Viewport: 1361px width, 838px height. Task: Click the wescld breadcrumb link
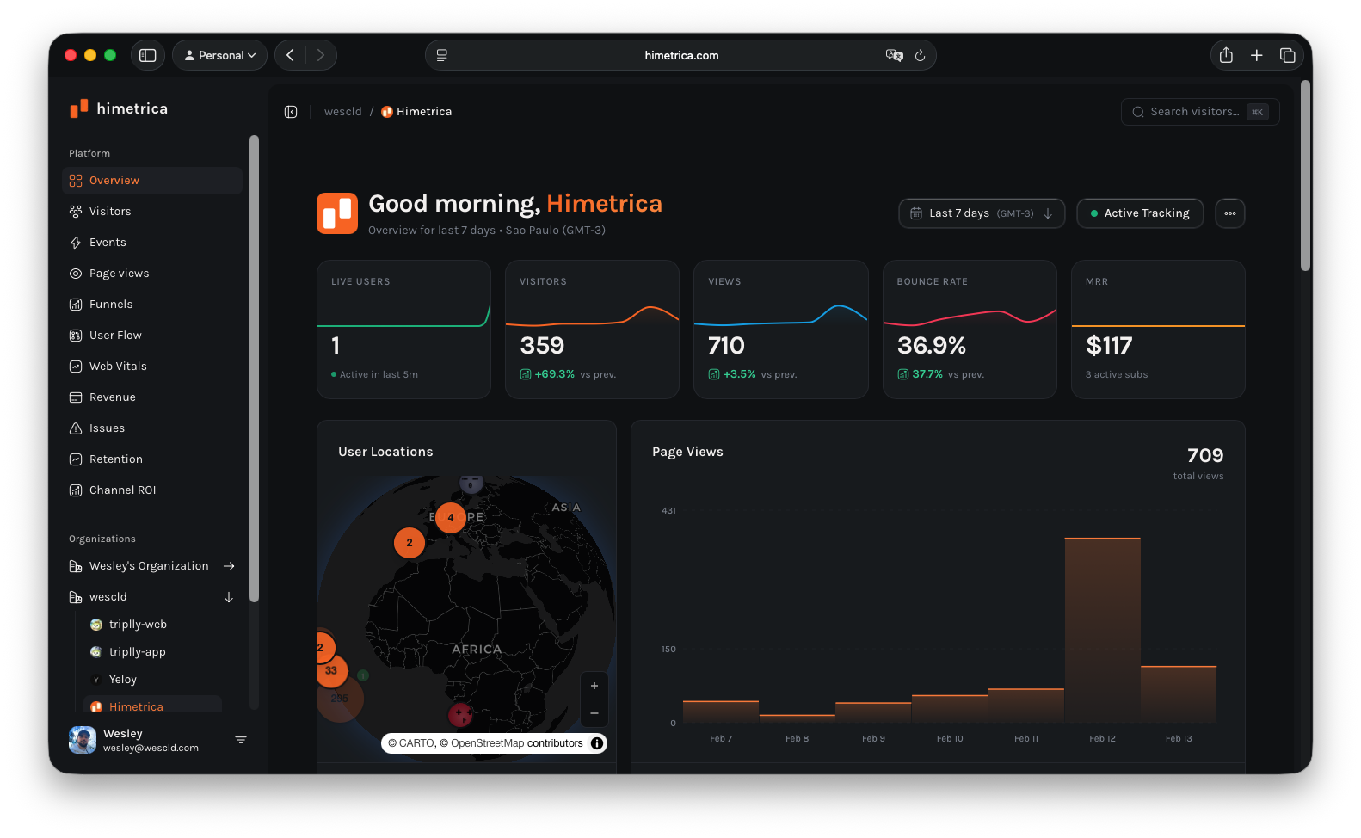[x=342, y=112]
